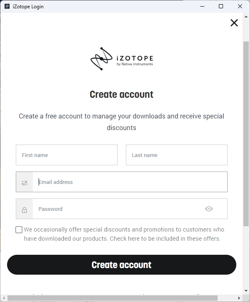Image resolution: width=250 pixels, height=302 pixels.
Task: Click the horizontal scrollbar thumb
Action: point(112,298)
